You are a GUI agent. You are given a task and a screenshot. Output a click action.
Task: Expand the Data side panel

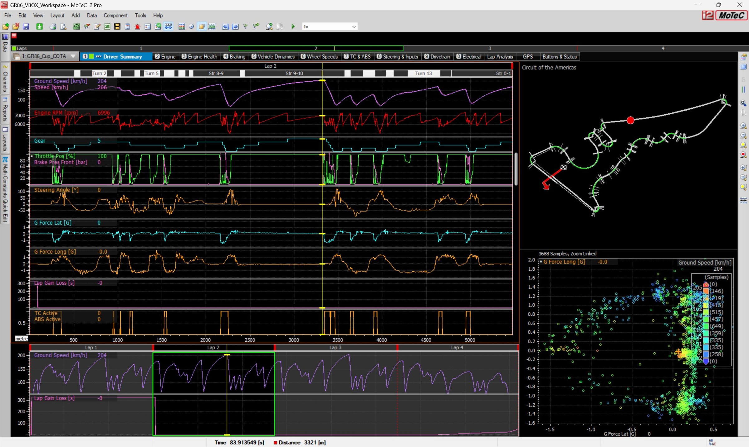tap(5, 47)
